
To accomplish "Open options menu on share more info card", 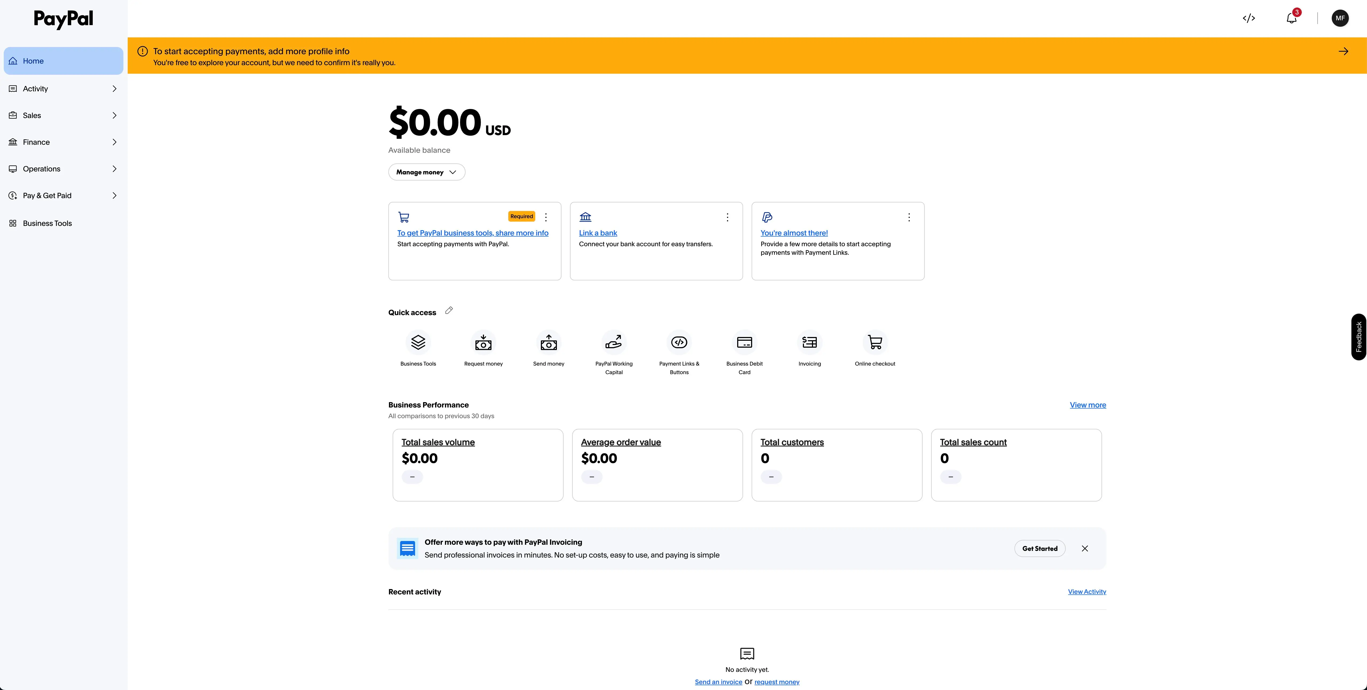I will [x=545, y=217].
